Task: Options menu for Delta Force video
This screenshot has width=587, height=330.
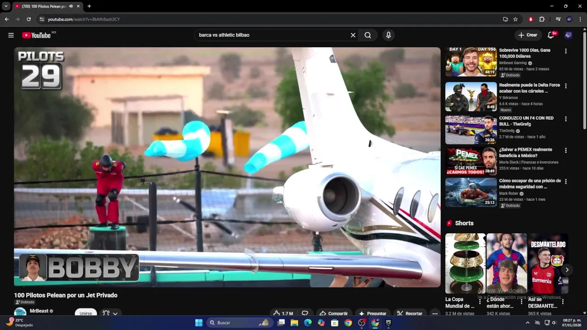Action: [565, 86]
